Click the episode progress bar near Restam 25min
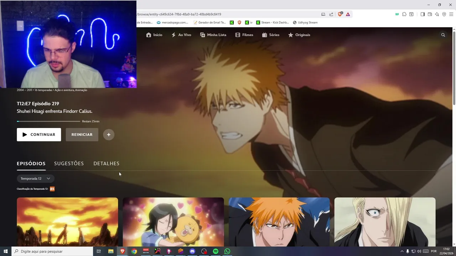Image resolution: width=456 pixels, height=256 pixels. point(48,121)
